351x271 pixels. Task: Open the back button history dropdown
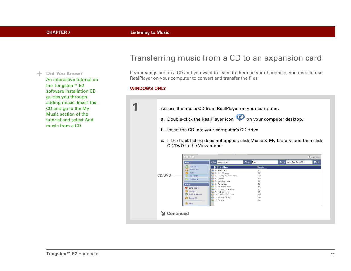point(188,157)
